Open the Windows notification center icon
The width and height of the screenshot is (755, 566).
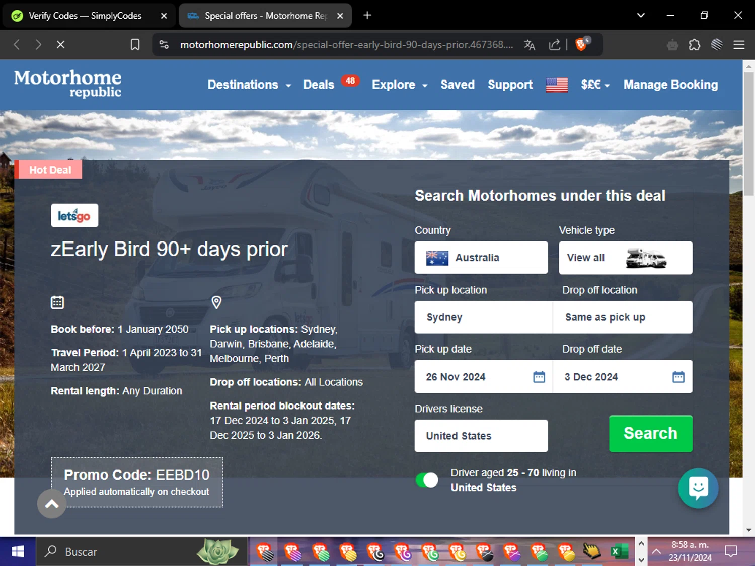click(731, 552)
